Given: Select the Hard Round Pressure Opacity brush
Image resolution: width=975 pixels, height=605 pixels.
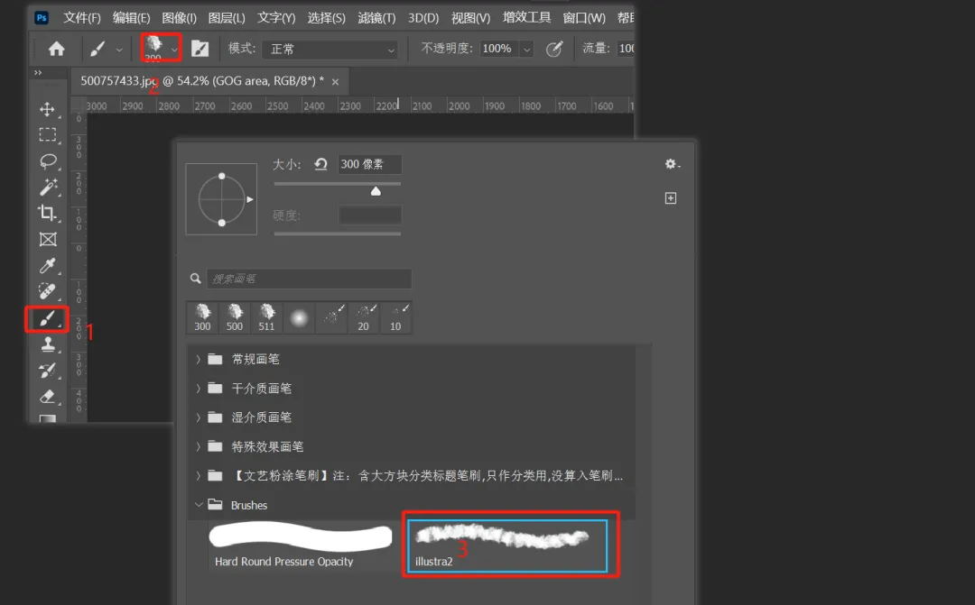Looking at the screenshot, I should click(x=301, y=546).
